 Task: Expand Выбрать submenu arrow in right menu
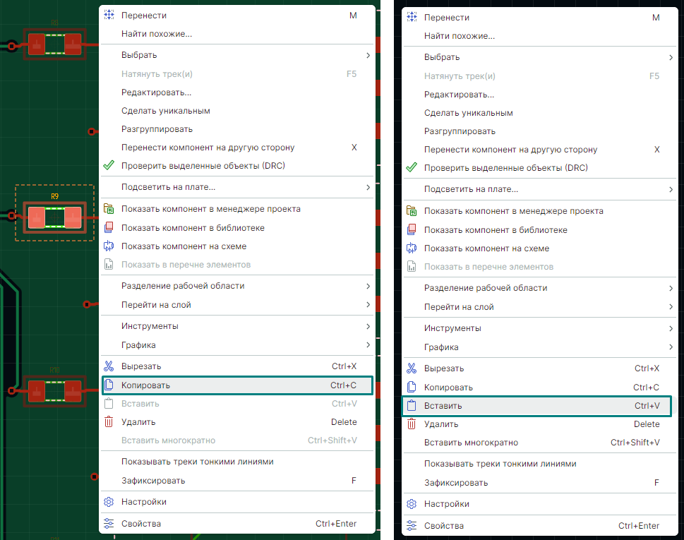click(671, 58)
